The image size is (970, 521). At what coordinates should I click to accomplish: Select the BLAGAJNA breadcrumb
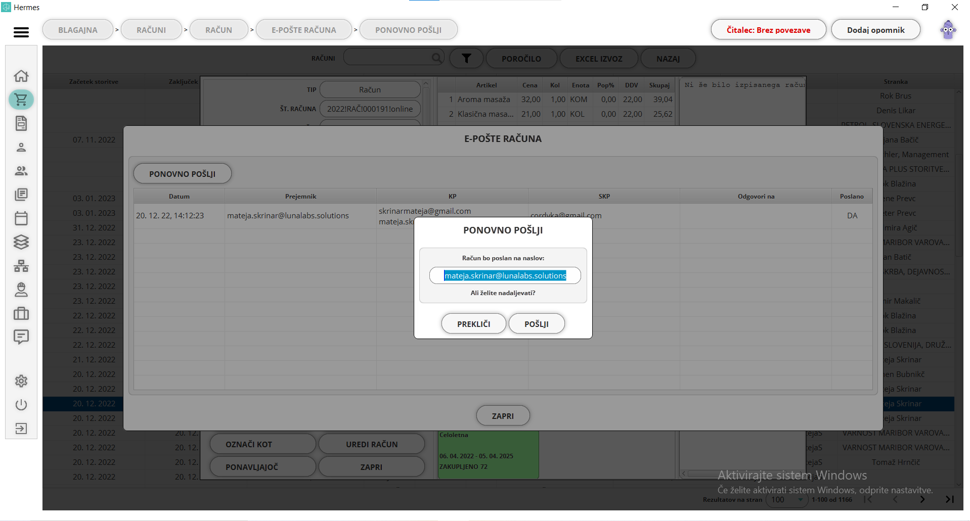tap(78, 30)
